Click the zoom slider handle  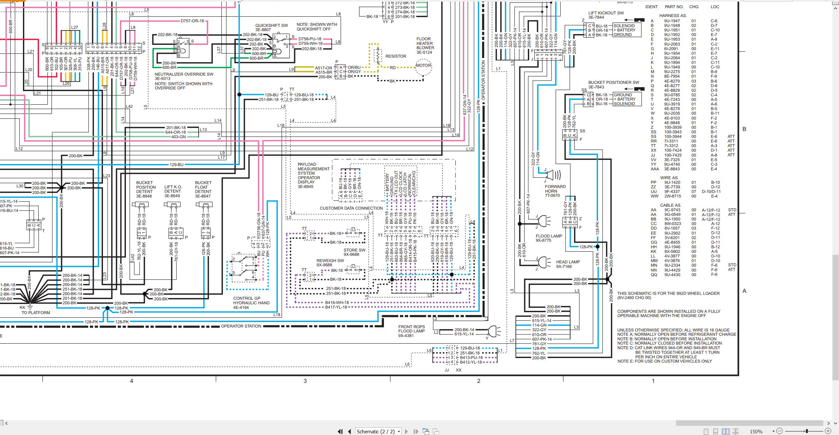pos(807,431)
